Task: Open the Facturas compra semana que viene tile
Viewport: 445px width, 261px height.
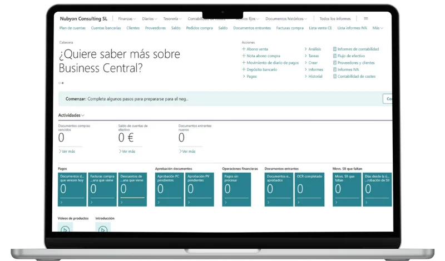Action: pos(102,189)
